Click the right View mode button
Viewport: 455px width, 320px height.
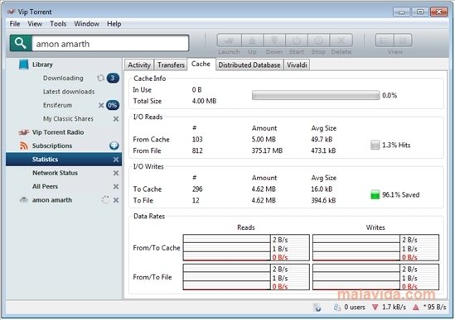click(x=403, y=41)
